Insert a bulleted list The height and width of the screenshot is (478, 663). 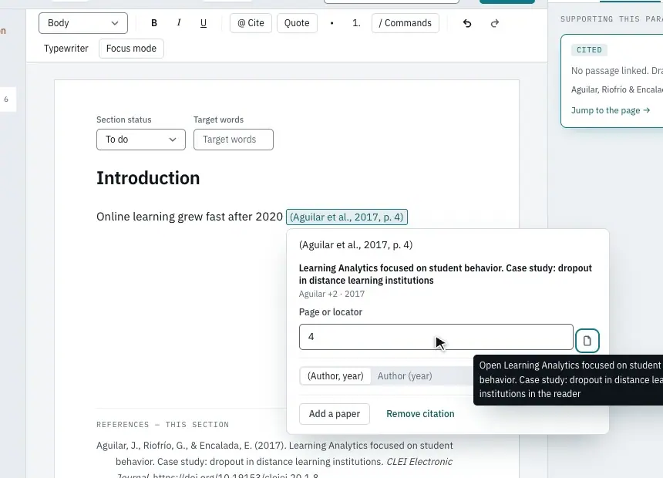tap(332, 23)
